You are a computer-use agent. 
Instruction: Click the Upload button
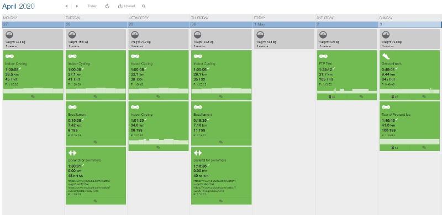(x=127, y=6)
